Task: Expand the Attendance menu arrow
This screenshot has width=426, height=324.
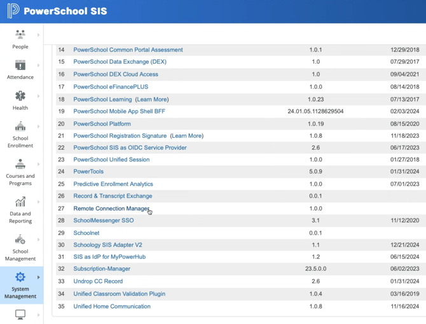Action: pyautogui.click(x=38, y=65)
